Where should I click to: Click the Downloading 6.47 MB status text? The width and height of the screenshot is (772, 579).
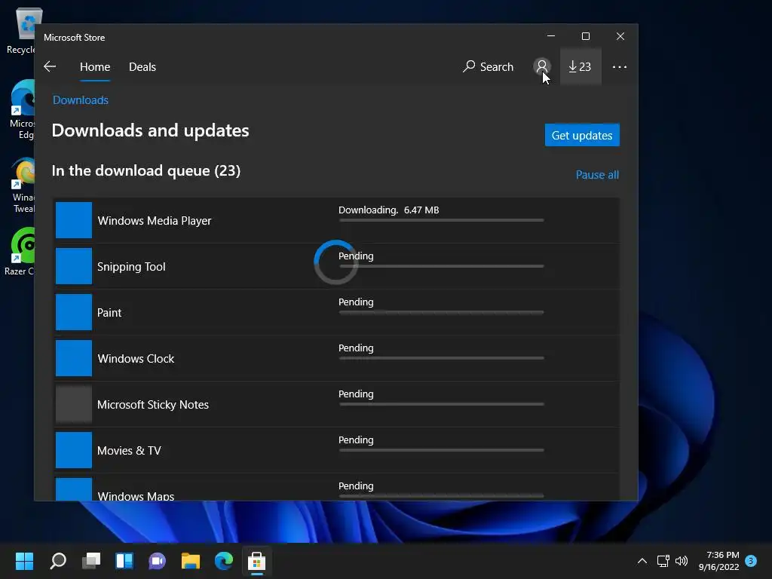(388, 210)
